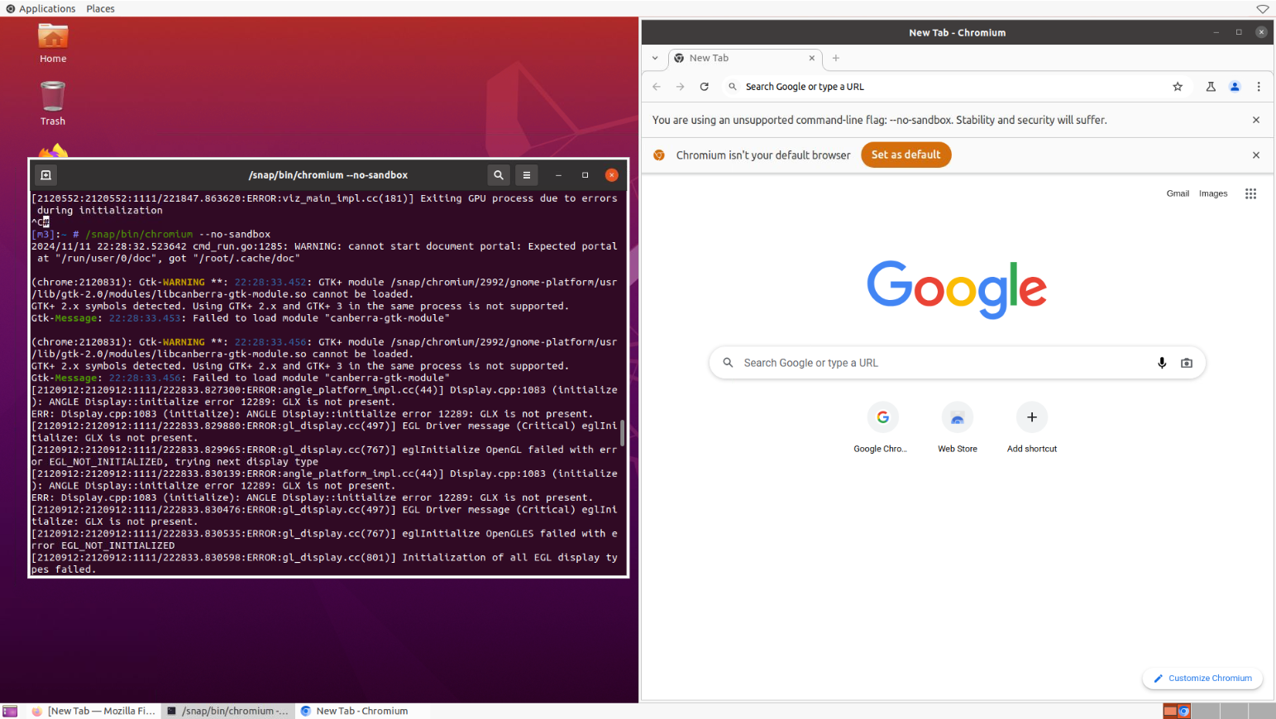Viewport: 1276px width, 719px height.
Task: Click the Chromium forward arrow
Action: click(680, 87)
